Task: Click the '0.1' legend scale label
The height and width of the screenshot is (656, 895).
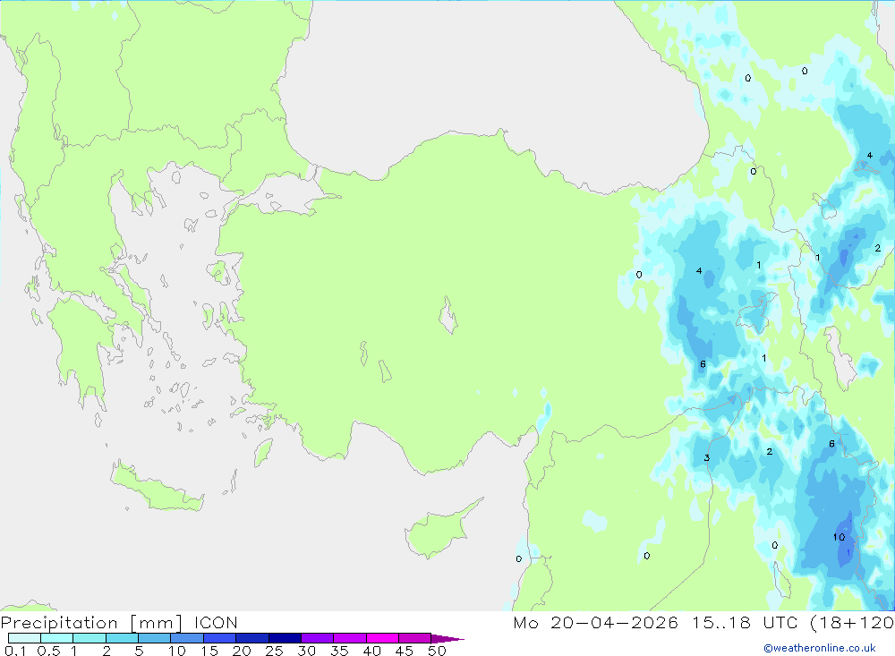Action: pyautogui.click(x=15, y=651)
